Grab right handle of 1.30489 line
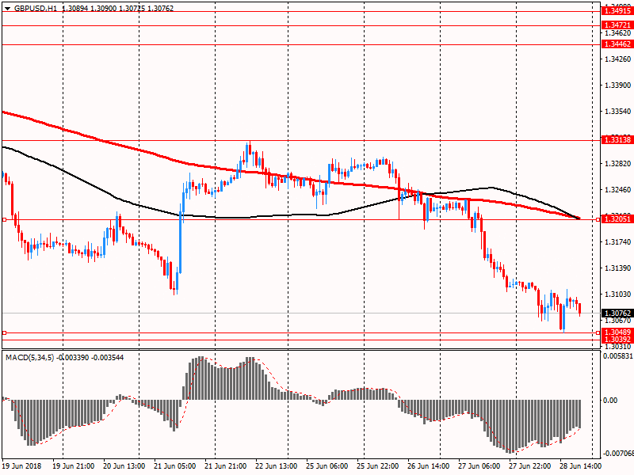This screenshot has width=634, height=475. coord(598,332)
